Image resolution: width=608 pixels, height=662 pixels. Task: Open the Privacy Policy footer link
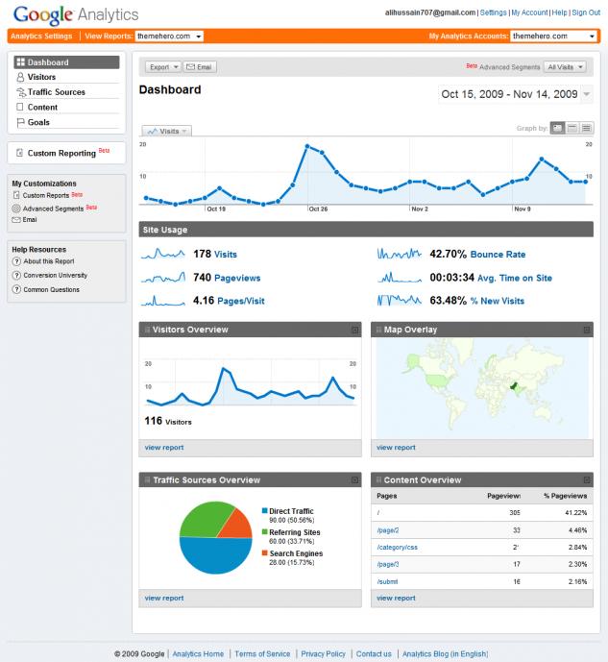[x=323, y=654]
